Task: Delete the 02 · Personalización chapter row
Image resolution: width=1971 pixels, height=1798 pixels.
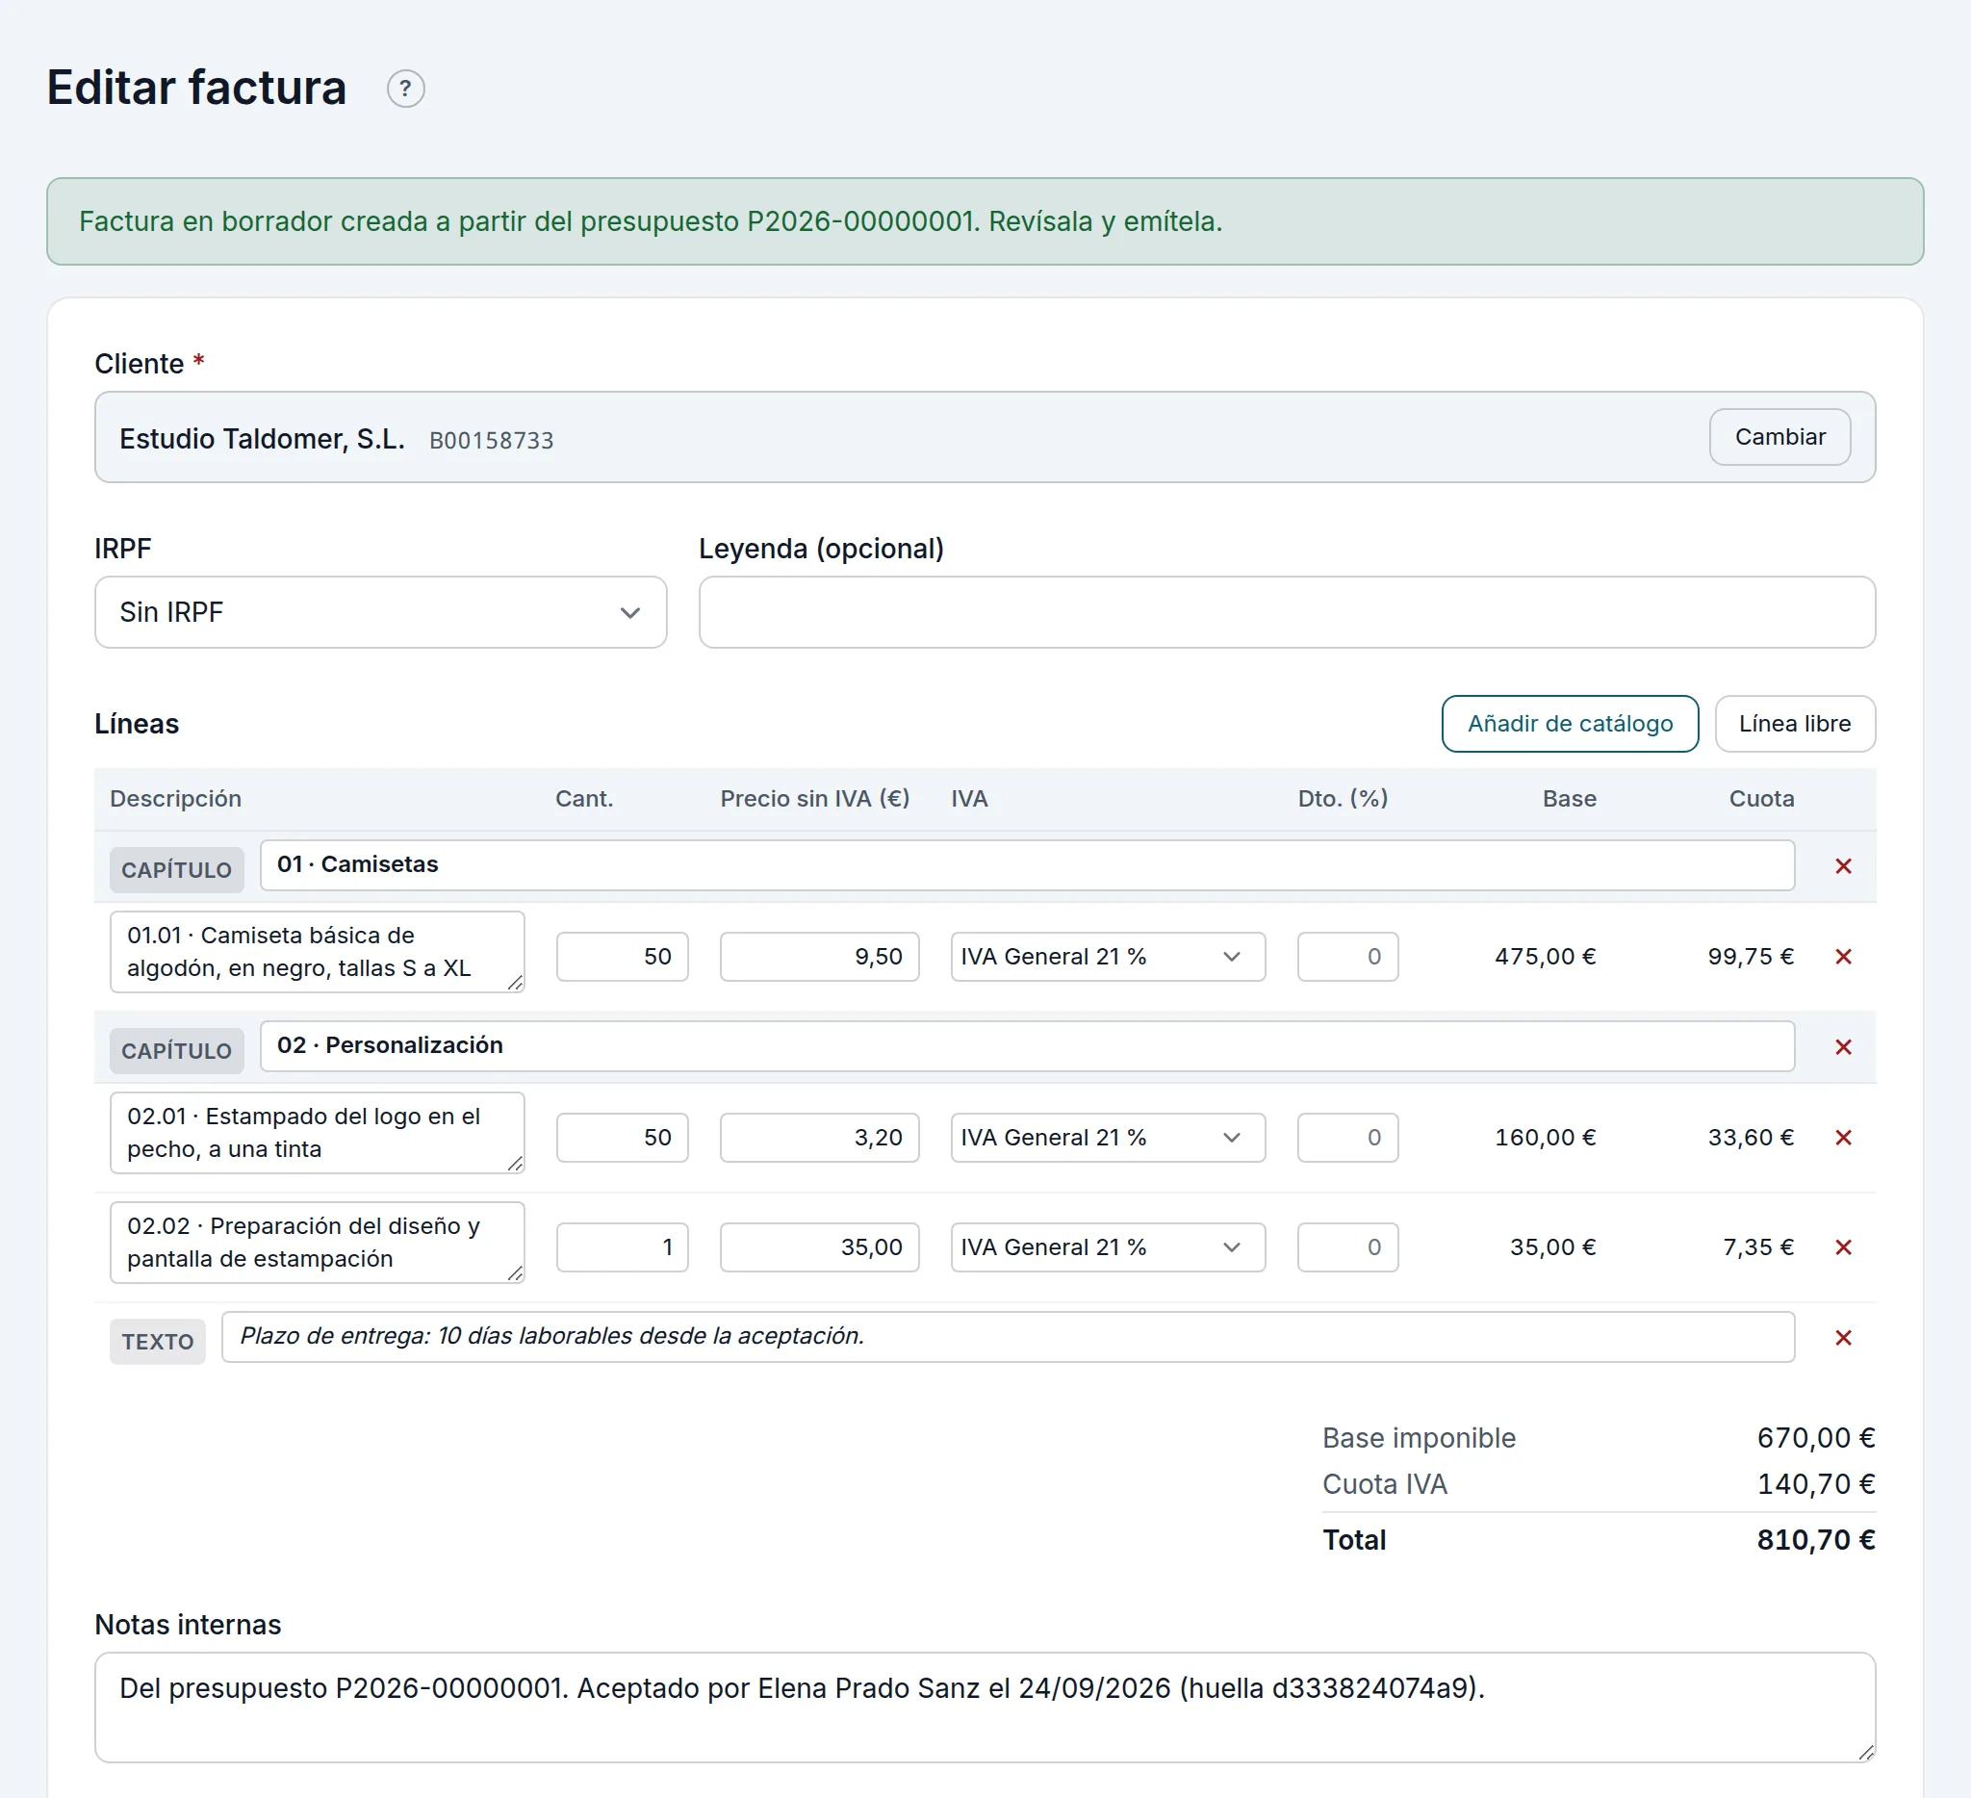Action: click(x=1843, y=1047)
